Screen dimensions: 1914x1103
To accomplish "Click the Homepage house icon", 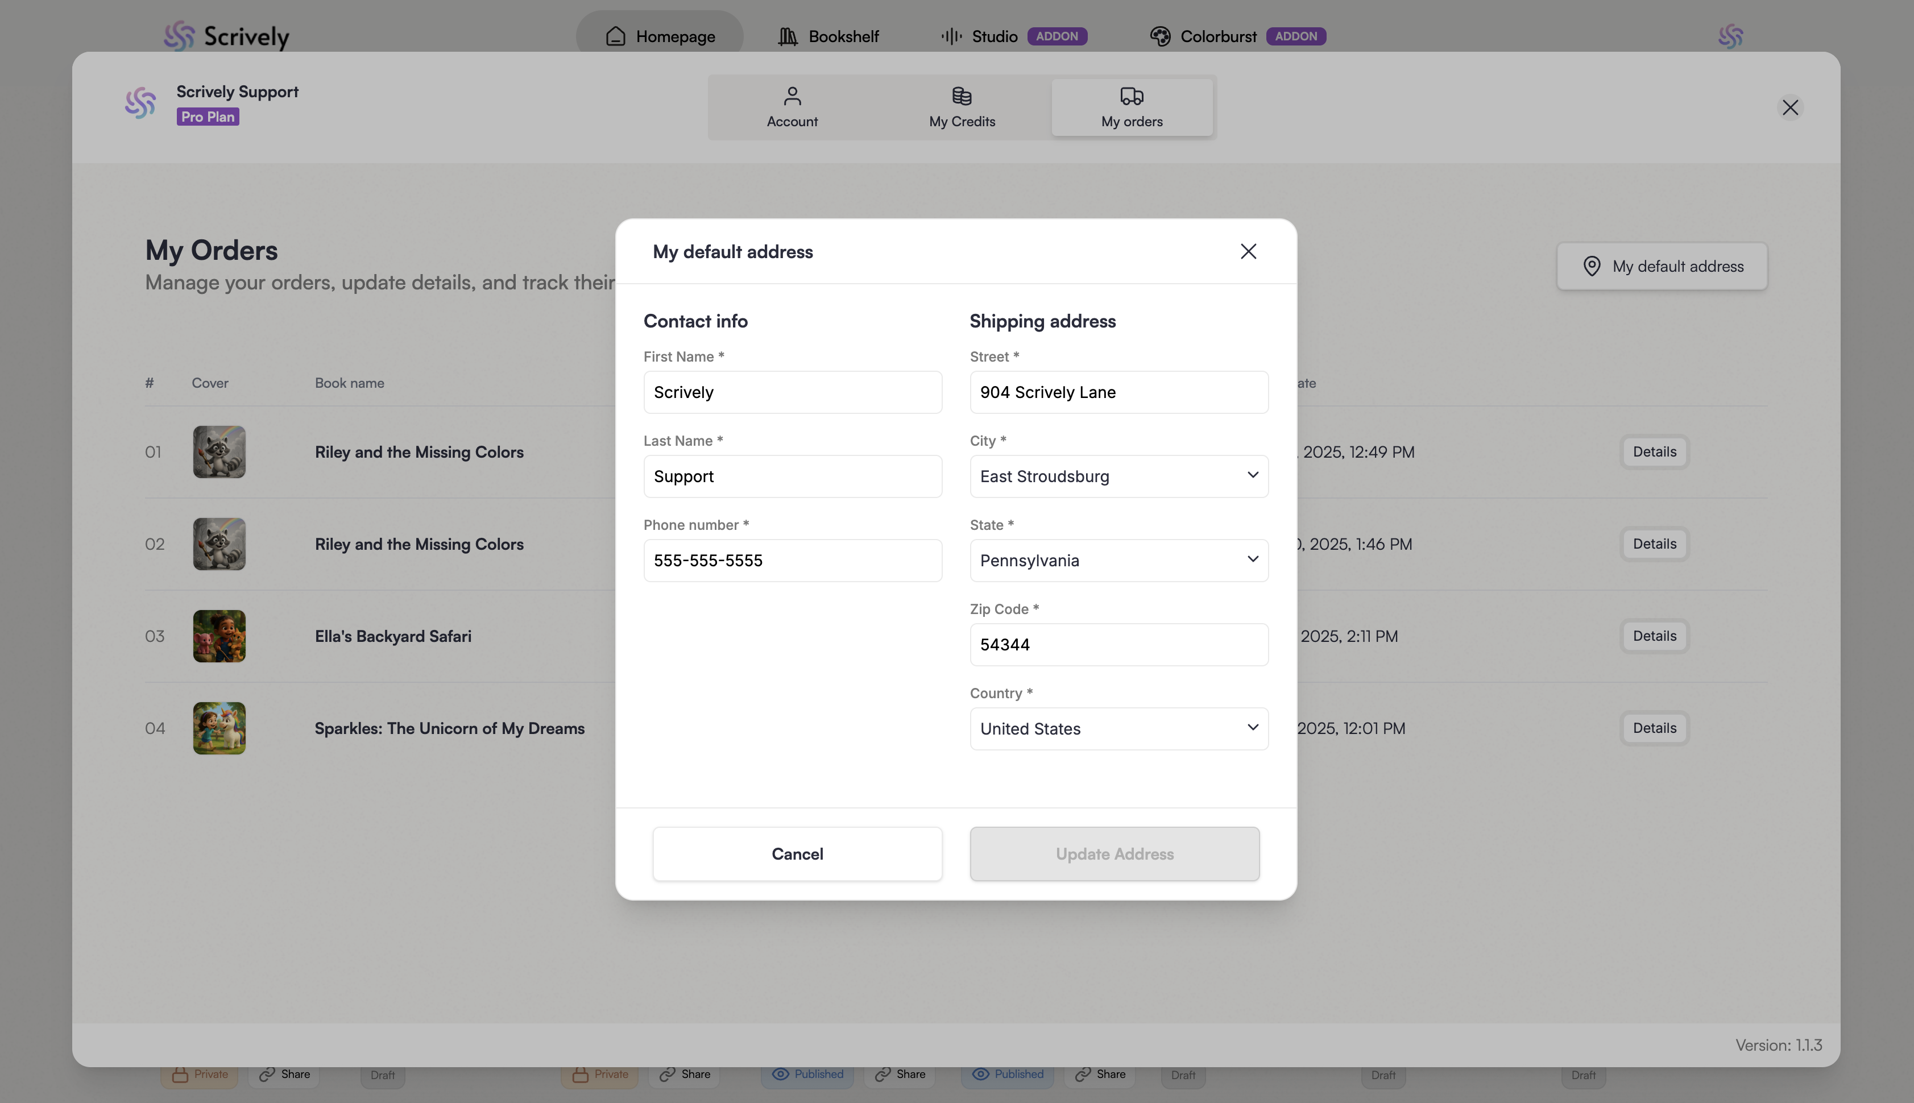I will pos(615,36).
